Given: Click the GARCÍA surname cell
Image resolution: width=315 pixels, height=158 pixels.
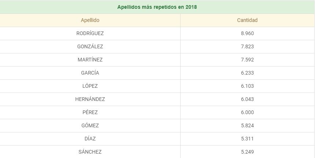Looking at the screenshot, I should click(90, 73).
